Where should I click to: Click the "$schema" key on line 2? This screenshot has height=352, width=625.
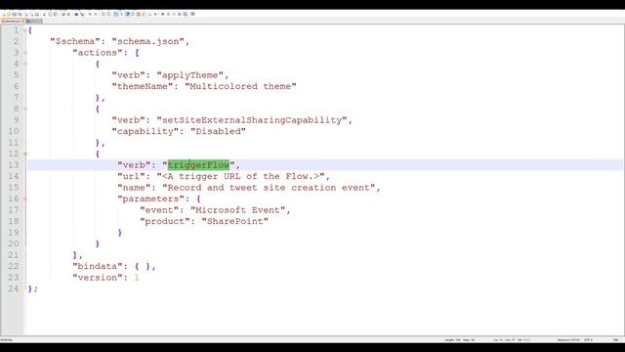[x=75, y=41]
